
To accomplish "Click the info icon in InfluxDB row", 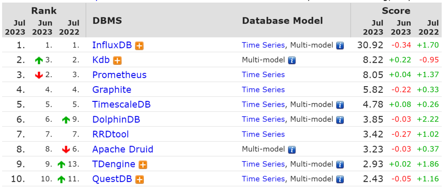I will 340,46.
